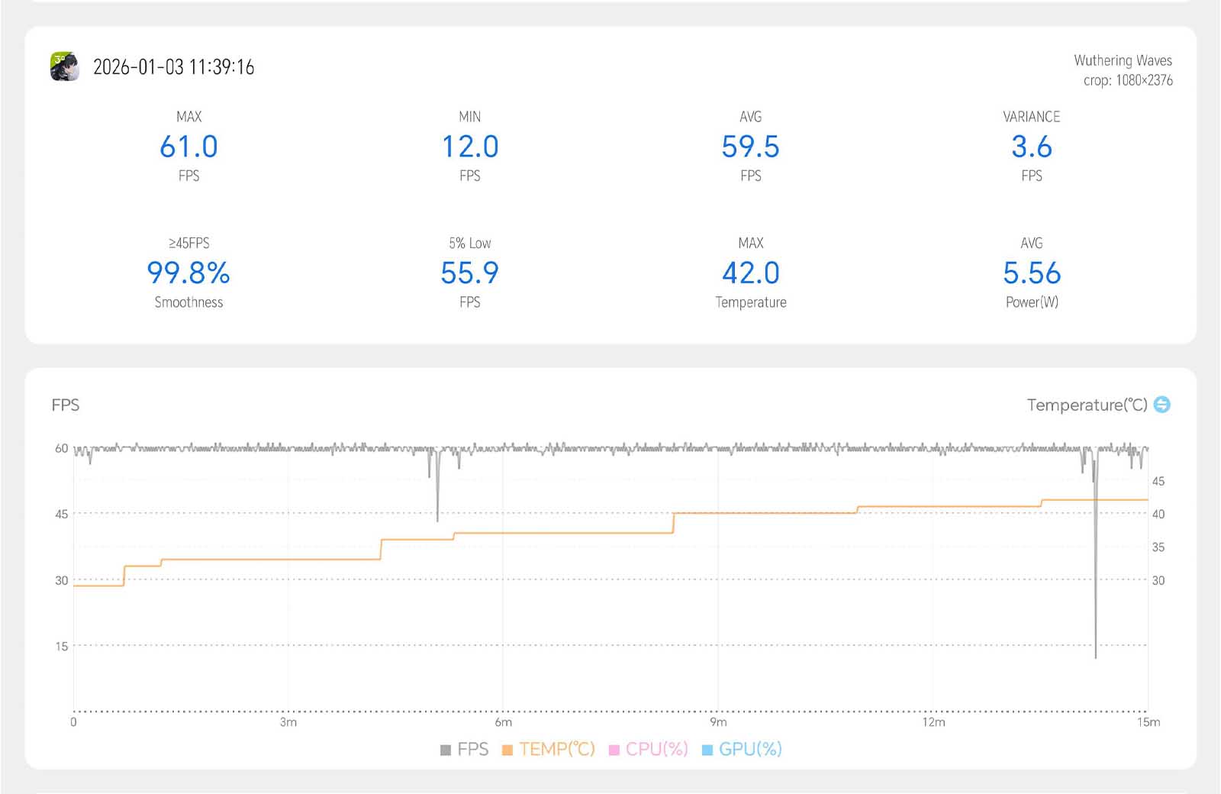Enable the GPU(%) series via legend label
Screen dimensions: 1221x794
point(750,750)
